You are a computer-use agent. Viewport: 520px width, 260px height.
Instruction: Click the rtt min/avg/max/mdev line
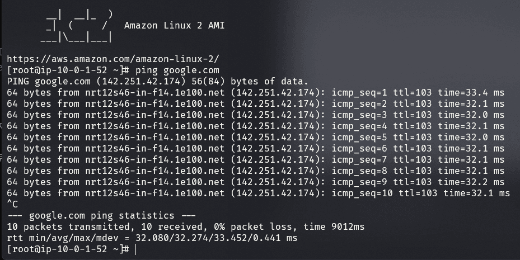152,238
